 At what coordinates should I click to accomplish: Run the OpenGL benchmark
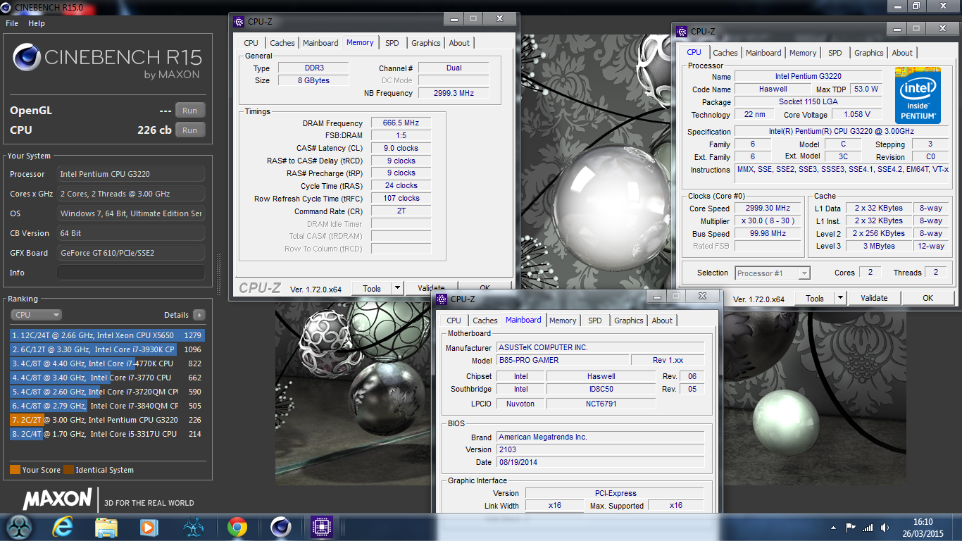190,111
